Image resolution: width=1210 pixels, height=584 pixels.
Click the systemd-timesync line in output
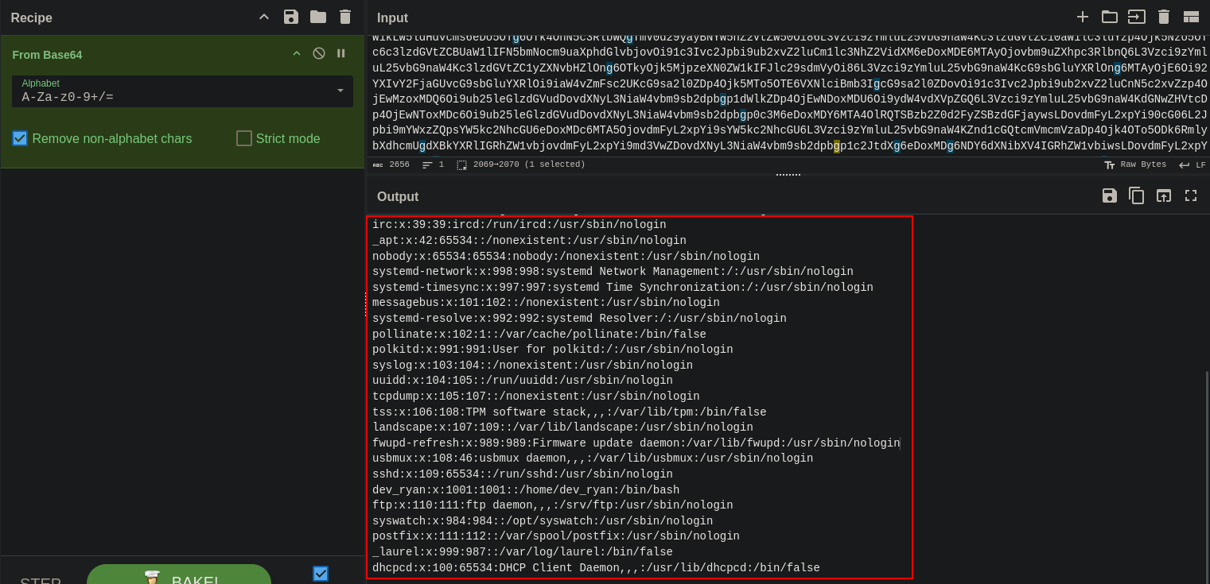coord(623,288)
